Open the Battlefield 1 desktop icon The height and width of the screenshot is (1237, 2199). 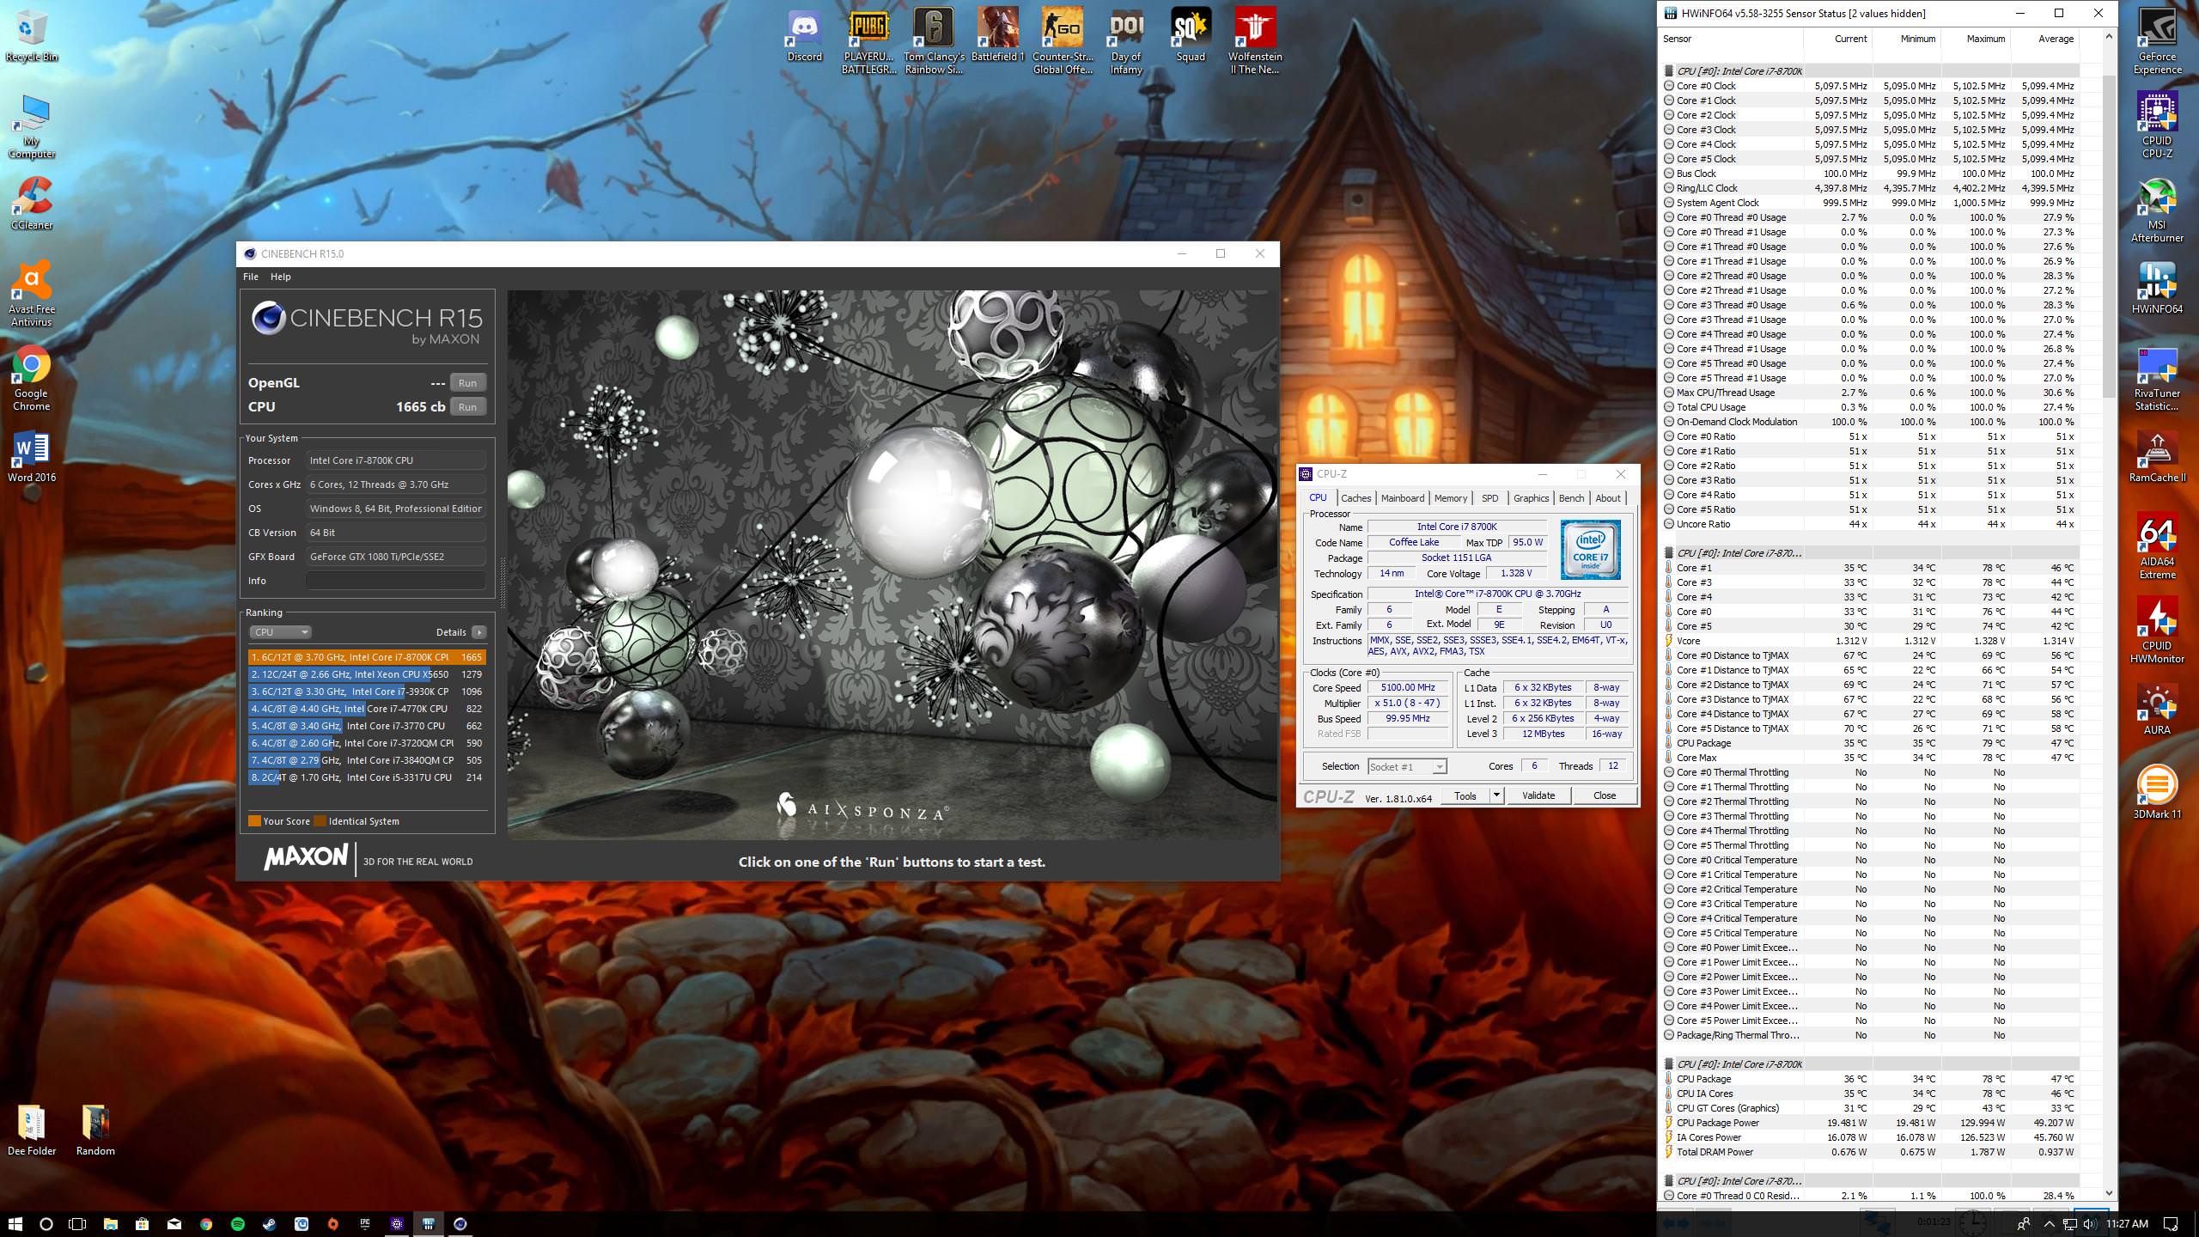pos(997,36)
